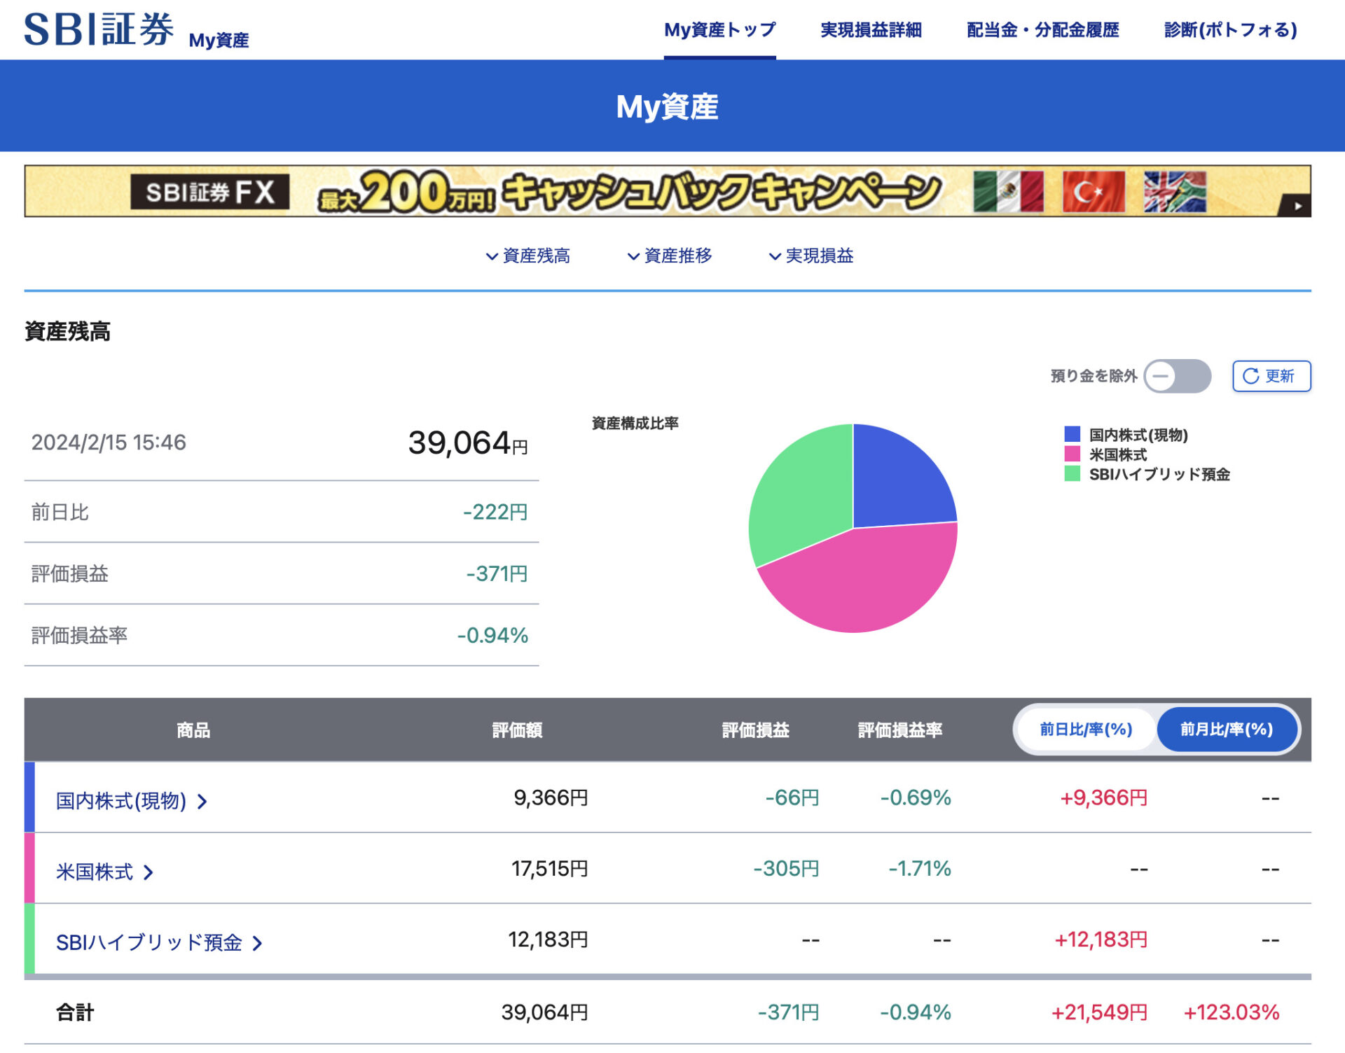Click the 更新 button
This screenshot has height=1053, width=1345.
coord(1271,376)
